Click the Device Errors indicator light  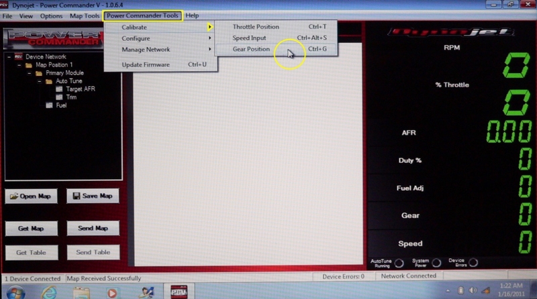475,263
